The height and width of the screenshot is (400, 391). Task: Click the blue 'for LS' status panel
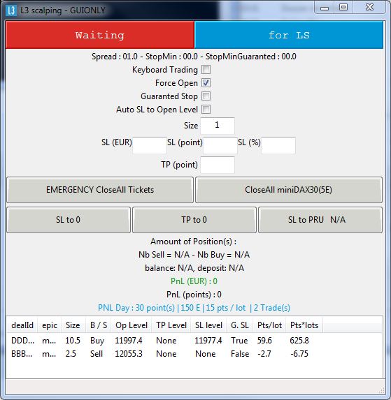289,35
